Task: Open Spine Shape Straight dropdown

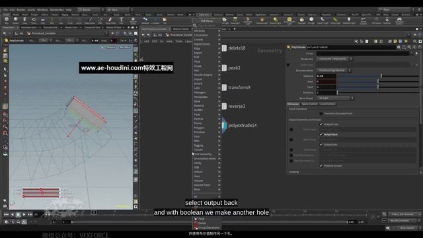Action: (x=335, y=99)
